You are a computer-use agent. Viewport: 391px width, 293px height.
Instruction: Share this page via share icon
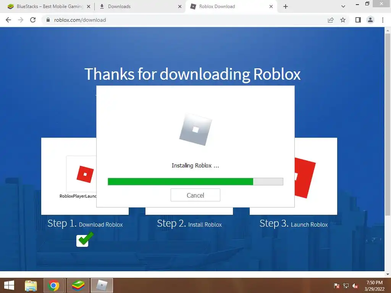click(331, 20)
